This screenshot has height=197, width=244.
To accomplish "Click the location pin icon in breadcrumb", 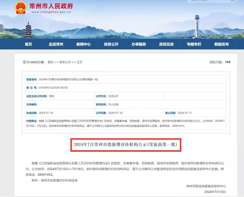I will (x=24, y=62).
